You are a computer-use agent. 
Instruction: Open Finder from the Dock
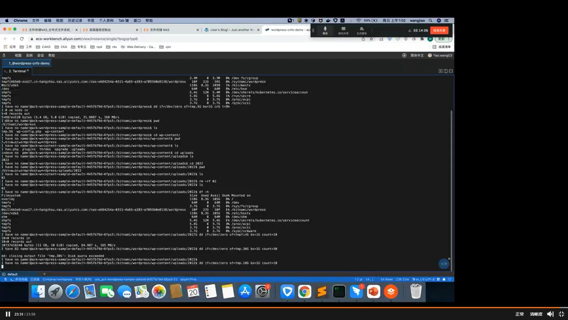[38, 292]
